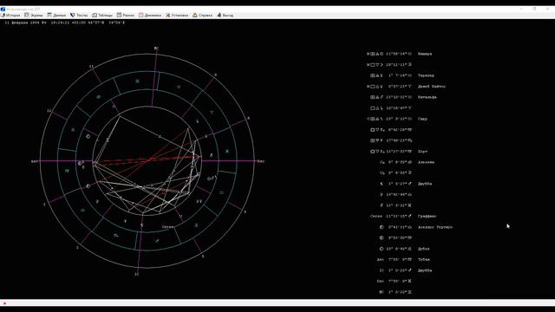Click the star name Тубан in the Asc row

pyautogui.click(x=424, y=259)
